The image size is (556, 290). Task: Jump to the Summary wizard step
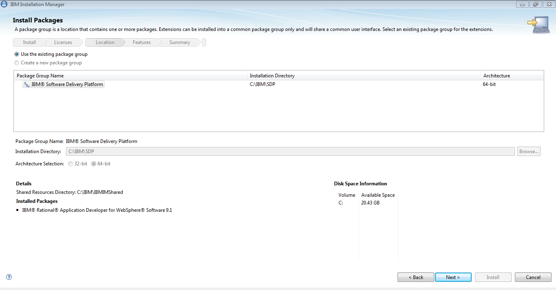[x=180, y=42]
